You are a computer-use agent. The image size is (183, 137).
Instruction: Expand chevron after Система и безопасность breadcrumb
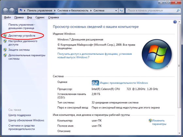pos(91,10)
